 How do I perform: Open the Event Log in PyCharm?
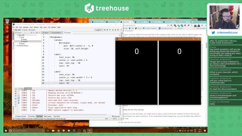[x=116, y=116]
